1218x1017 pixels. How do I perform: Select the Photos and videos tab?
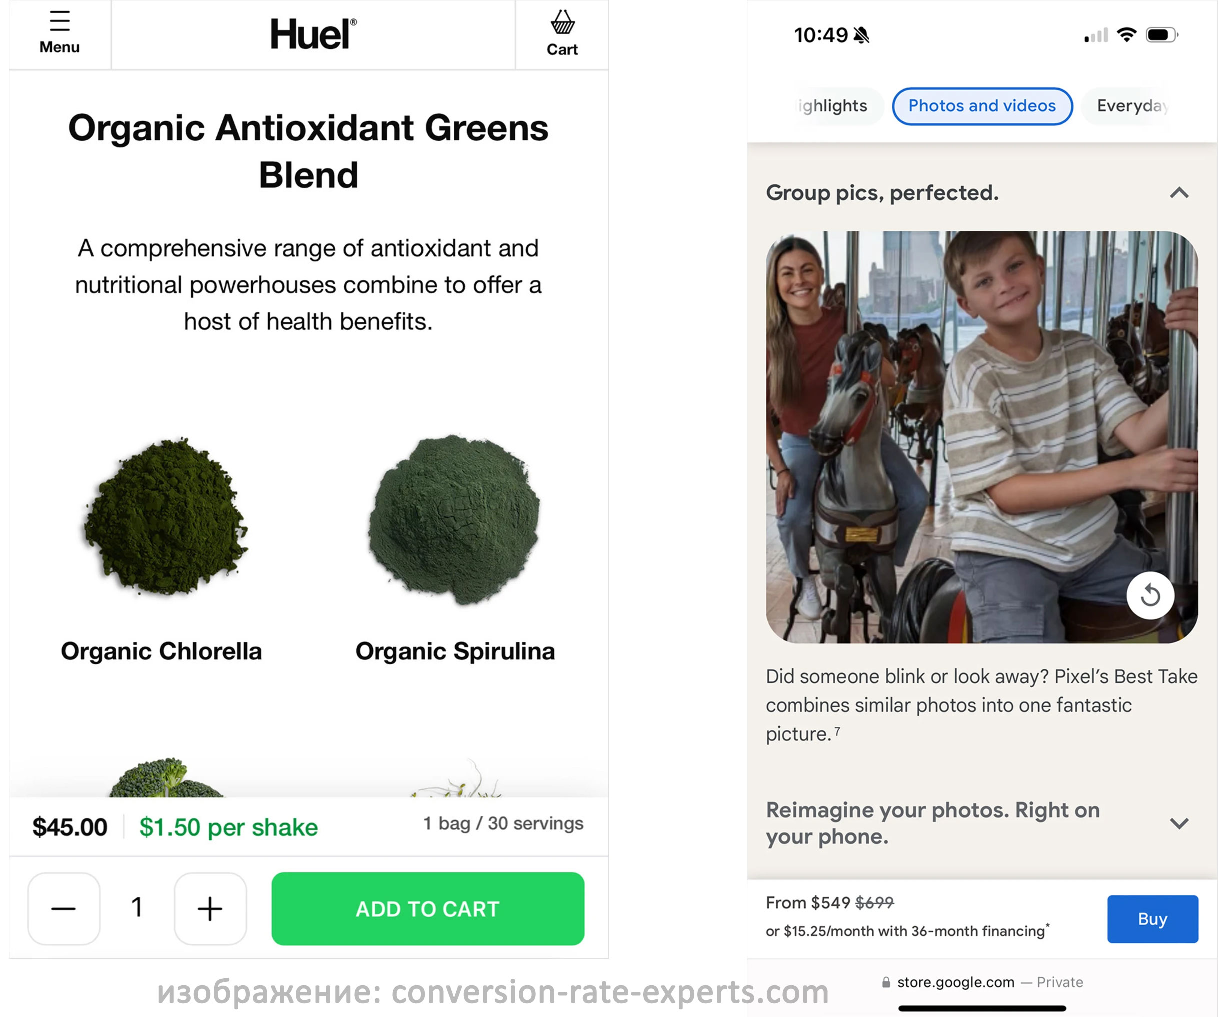point(982,106)
